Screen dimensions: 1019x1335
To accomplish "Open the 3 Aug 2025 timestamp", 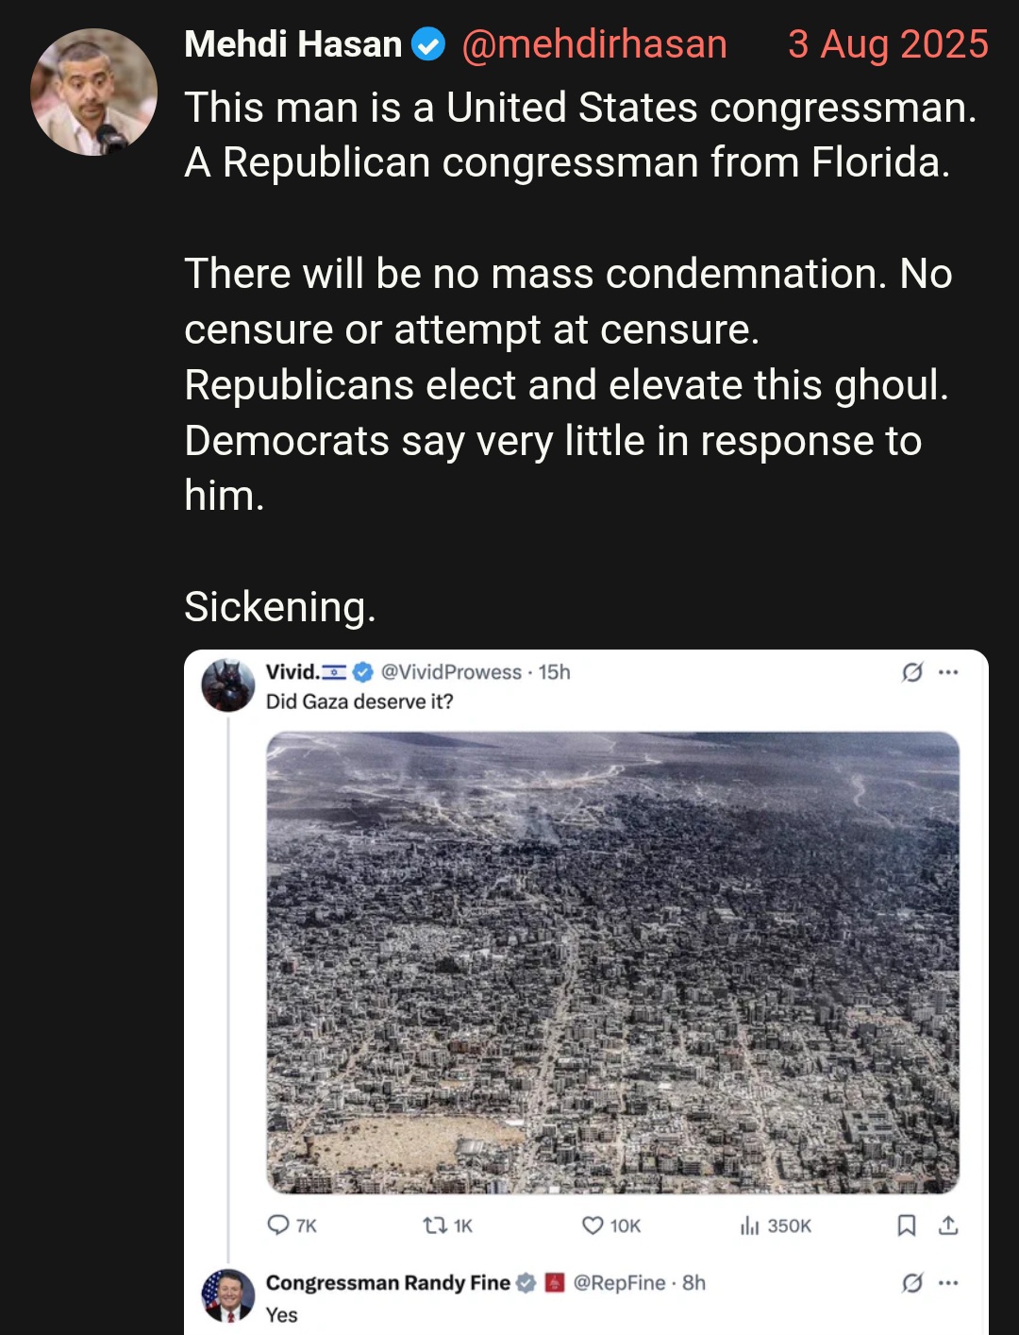I will pyautogui.click(x=888, y=44).
